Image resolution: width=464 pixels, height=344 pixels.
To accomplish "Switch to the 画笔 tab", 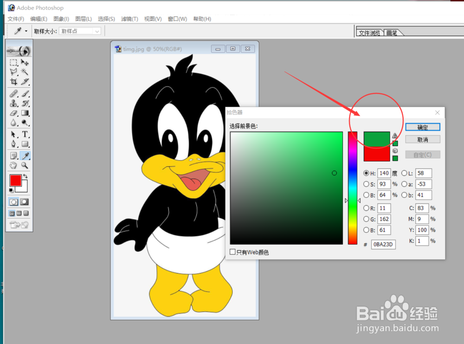I will [x=392, y=33].
